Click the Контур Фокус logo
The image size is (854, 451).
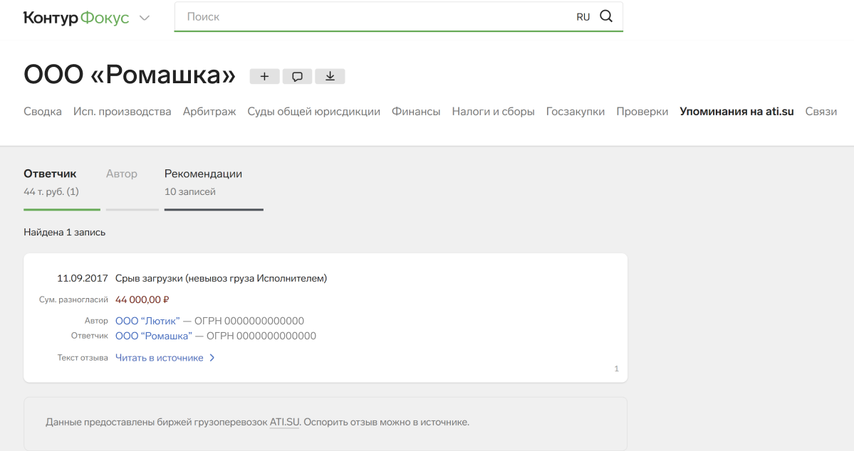point(76,18)
